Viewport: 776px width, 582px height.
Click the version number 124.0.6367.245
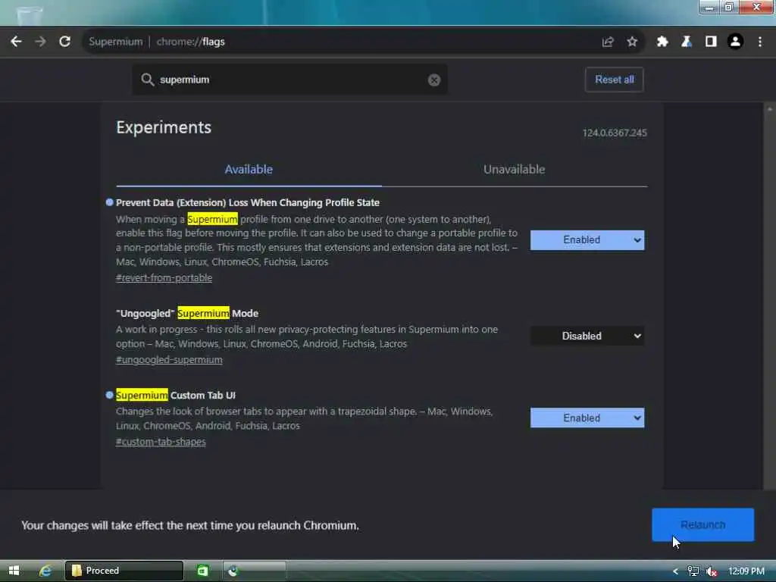[614, 133]
